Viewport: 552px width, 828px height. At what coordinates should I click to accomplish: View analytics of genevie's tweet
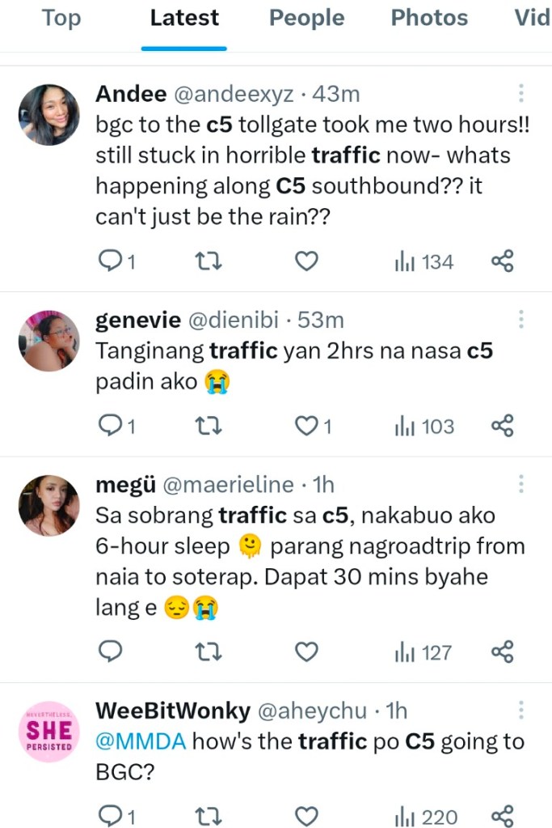click(423, 426)
